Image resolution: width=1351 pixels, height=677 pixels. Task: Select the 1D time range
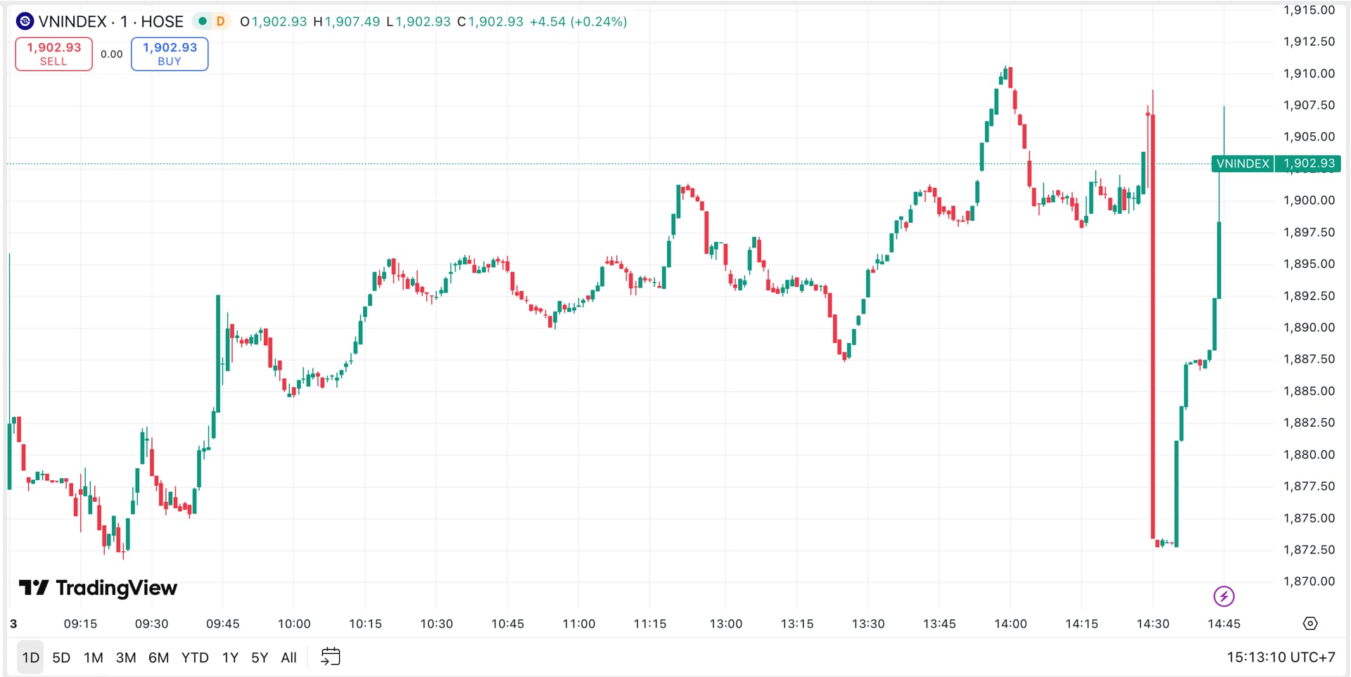click(x=30, y=657)
